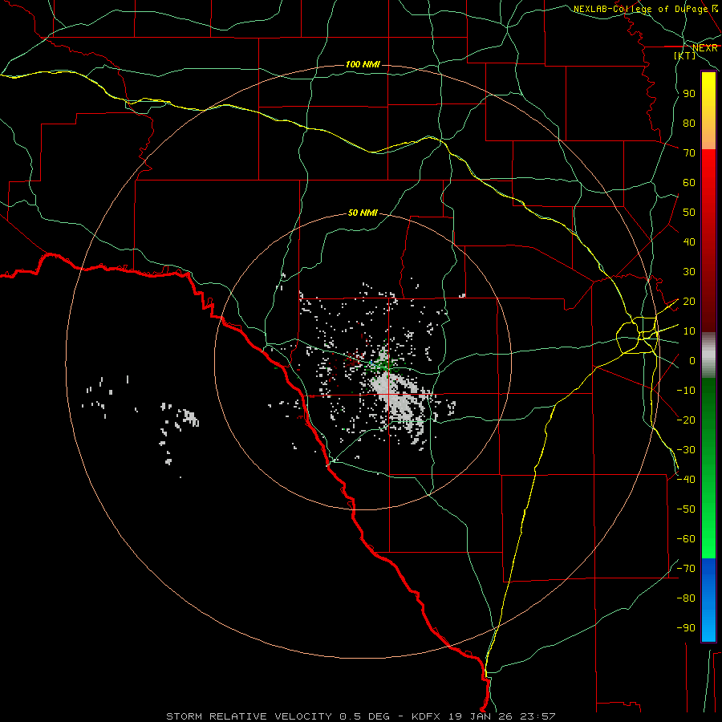The width and height of the screenshot is (722, 722).
Task: Click the -80 value on the velocity scale
Action: [x=686, y=598]
